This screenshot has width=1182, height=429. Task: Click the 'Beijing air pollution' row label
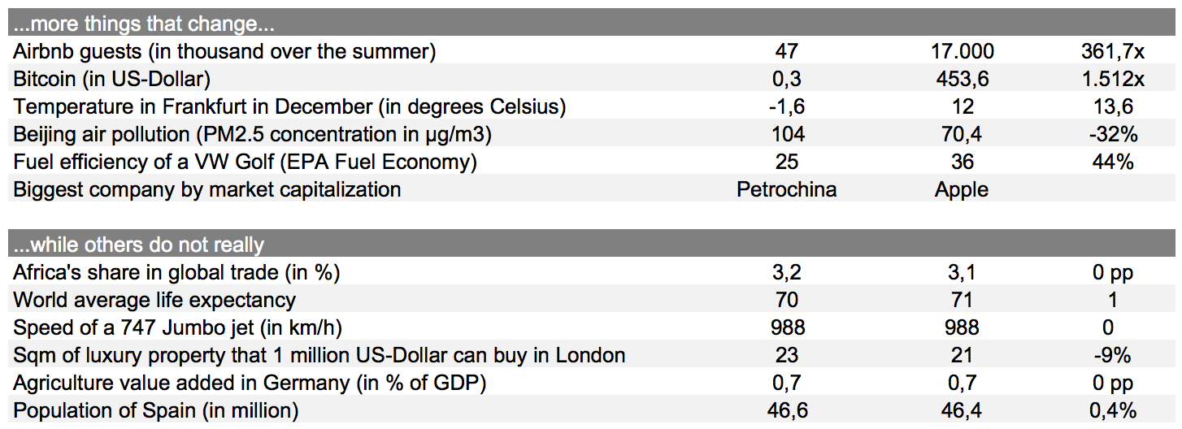click(253, 135)
